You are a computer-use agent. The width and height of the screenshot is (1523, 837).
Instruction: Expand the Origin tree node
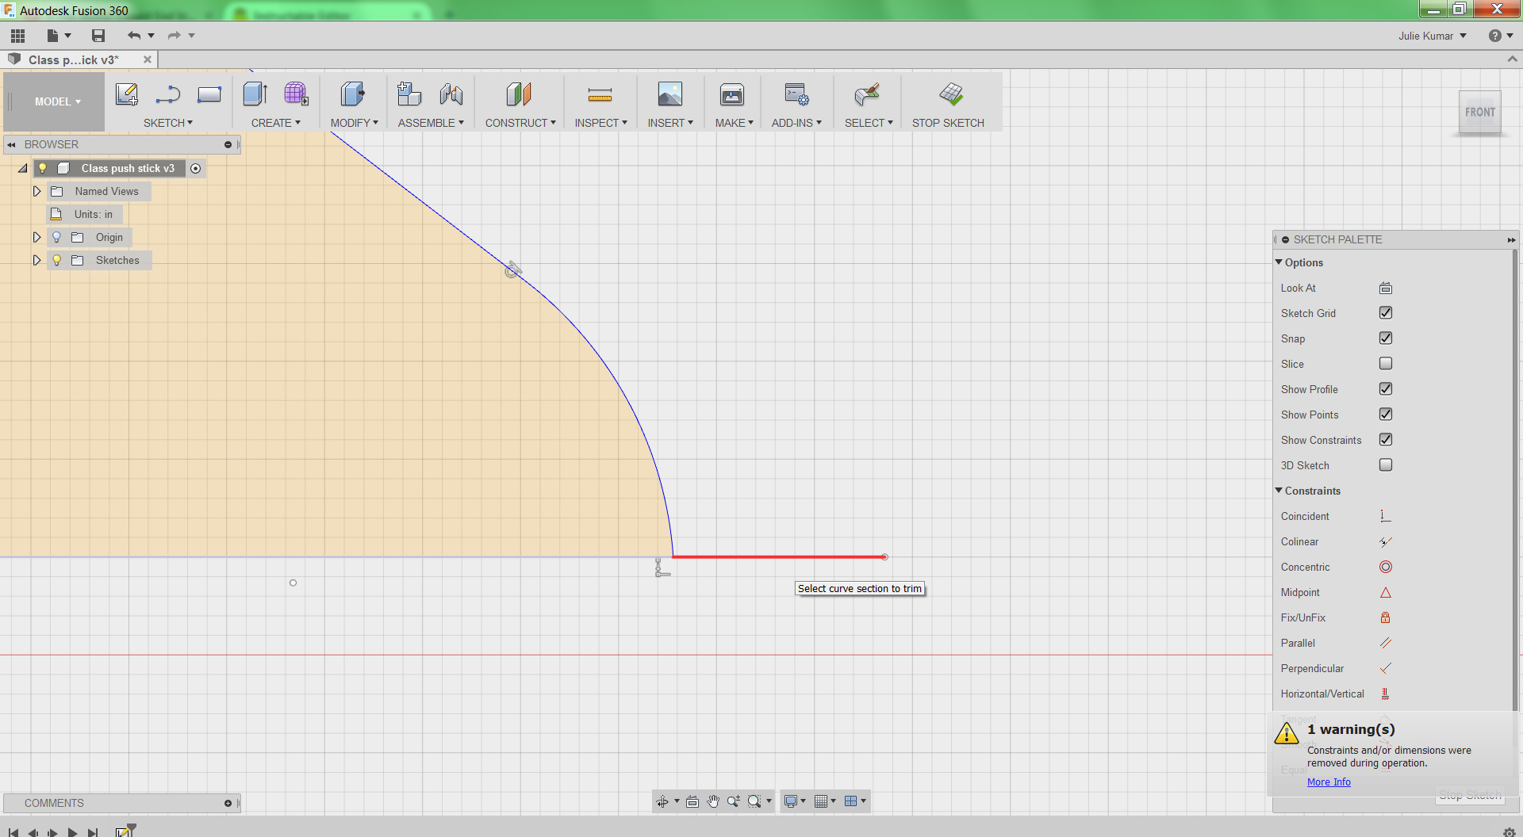tap(36, 237)
